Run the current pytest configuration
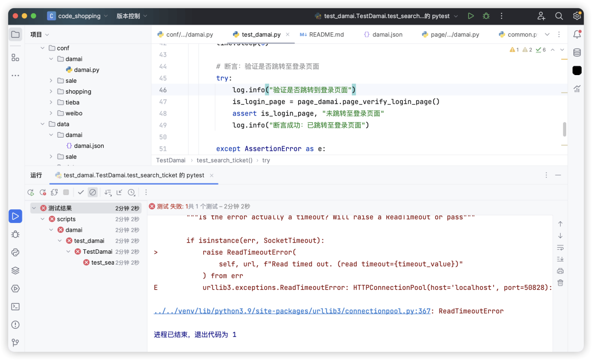Screen dimensions: 592x360 pyautogui.click(x=470, y=16)
